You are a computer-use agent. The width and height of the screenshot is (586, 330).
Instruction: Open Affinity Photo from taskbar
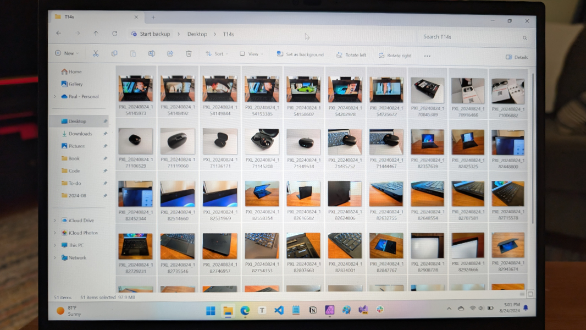coord(330,310)
